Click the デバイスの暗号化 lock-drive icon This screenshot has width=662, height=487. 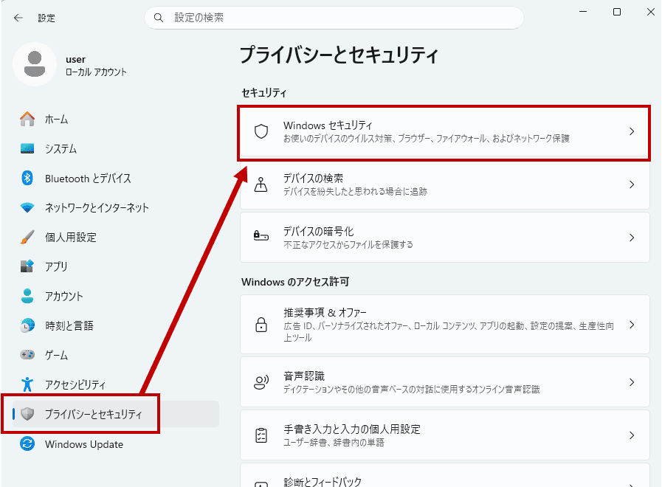[x=261, y=235]
